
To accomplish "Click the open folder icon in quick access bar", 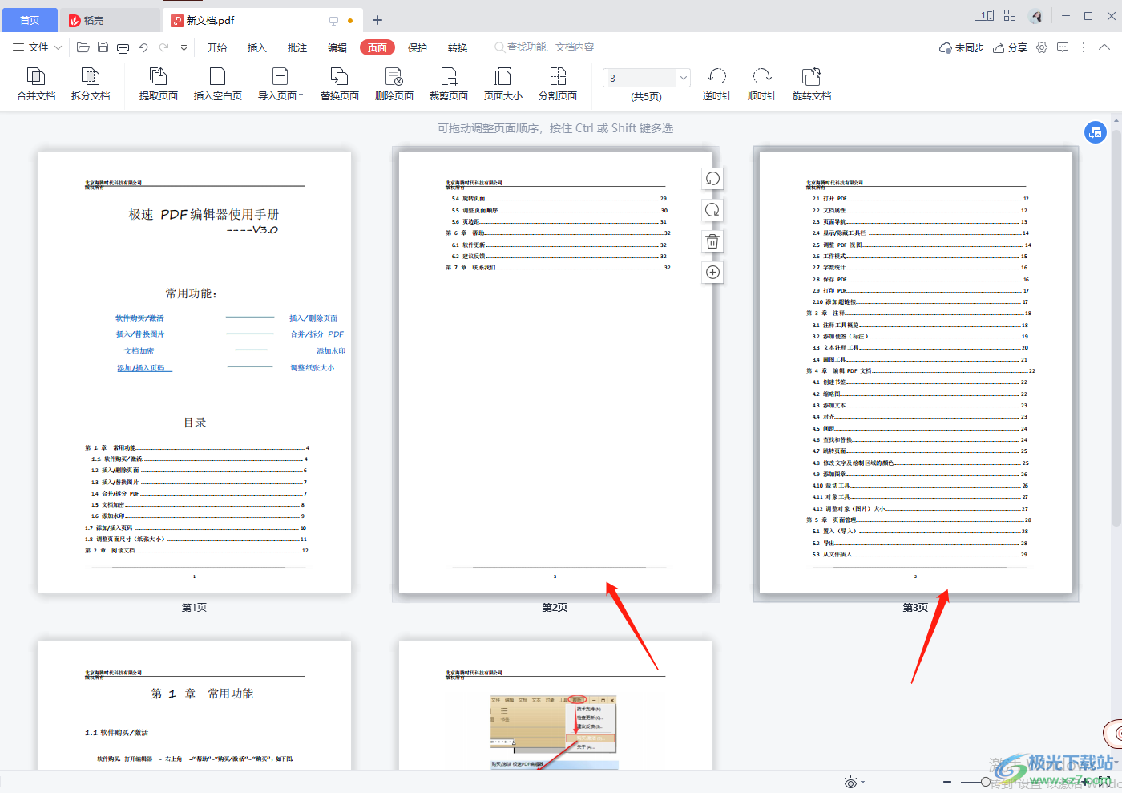I will (x=83, y=47).
